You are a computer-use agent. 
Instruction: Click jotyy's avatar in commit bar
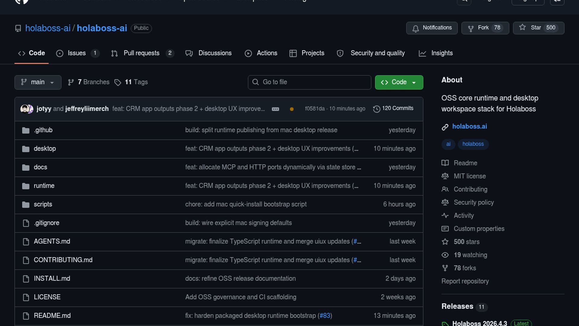(x=24, y=109)
